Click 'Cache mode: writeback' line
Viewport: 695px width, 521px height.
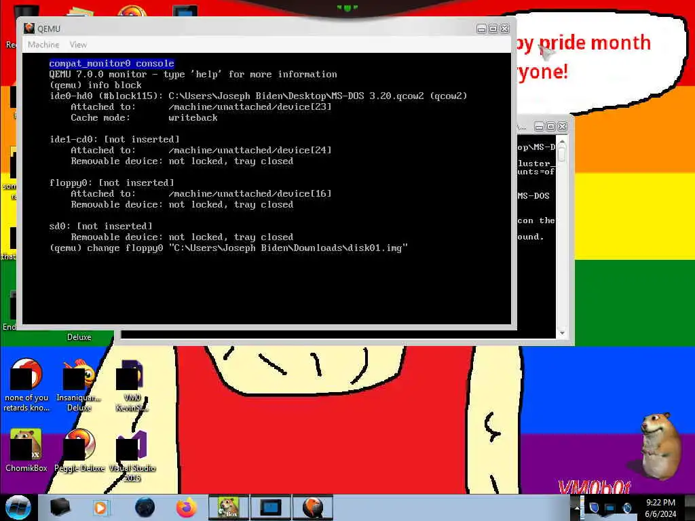coord(144,117)
